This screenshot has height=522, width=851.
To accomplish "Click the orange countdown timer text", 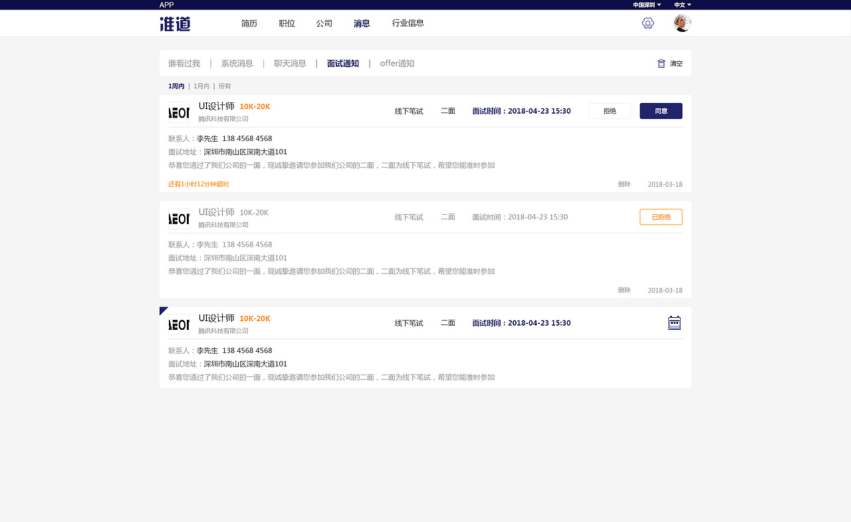I will (197, 184).
